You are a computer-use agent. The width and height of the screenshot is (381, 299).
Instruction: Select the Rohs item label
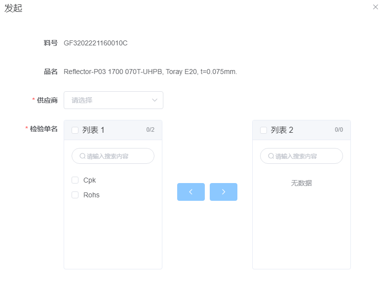(x=91, y=195)
